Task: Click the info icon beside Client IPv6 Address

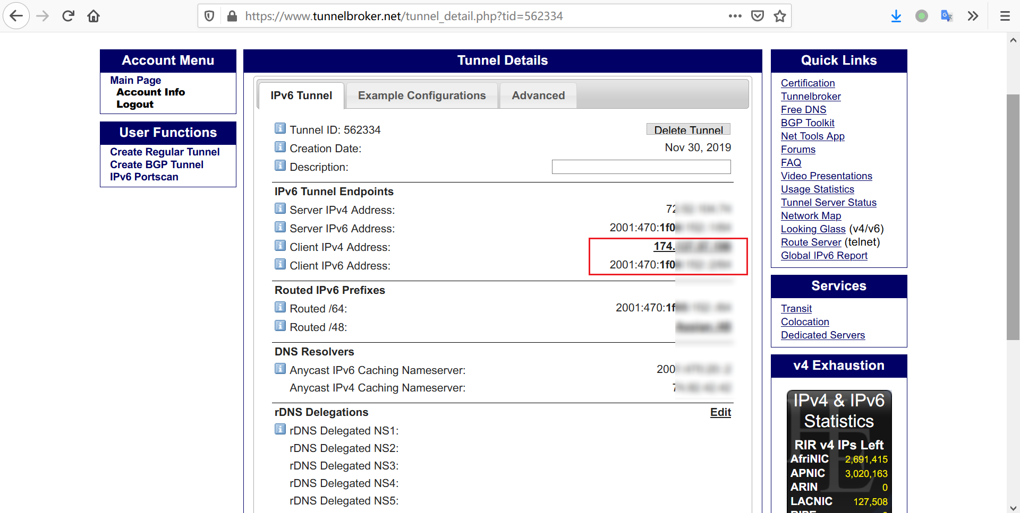Action: pos(280,264)
